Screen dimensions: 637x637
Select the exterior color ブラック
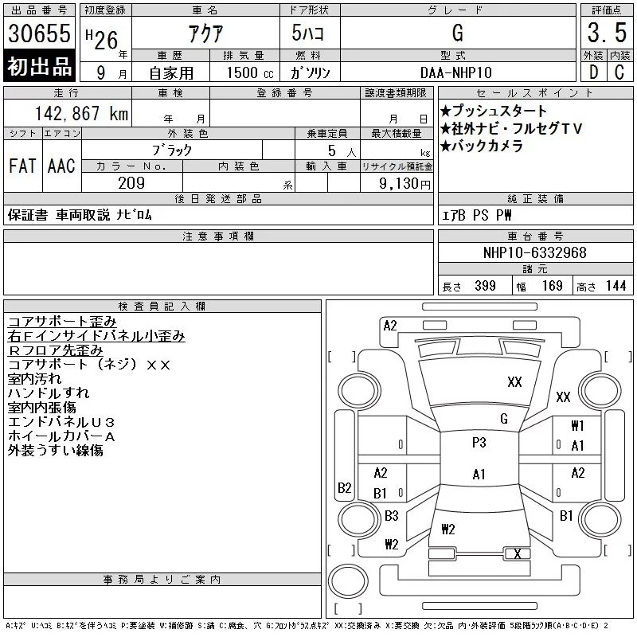172,150
